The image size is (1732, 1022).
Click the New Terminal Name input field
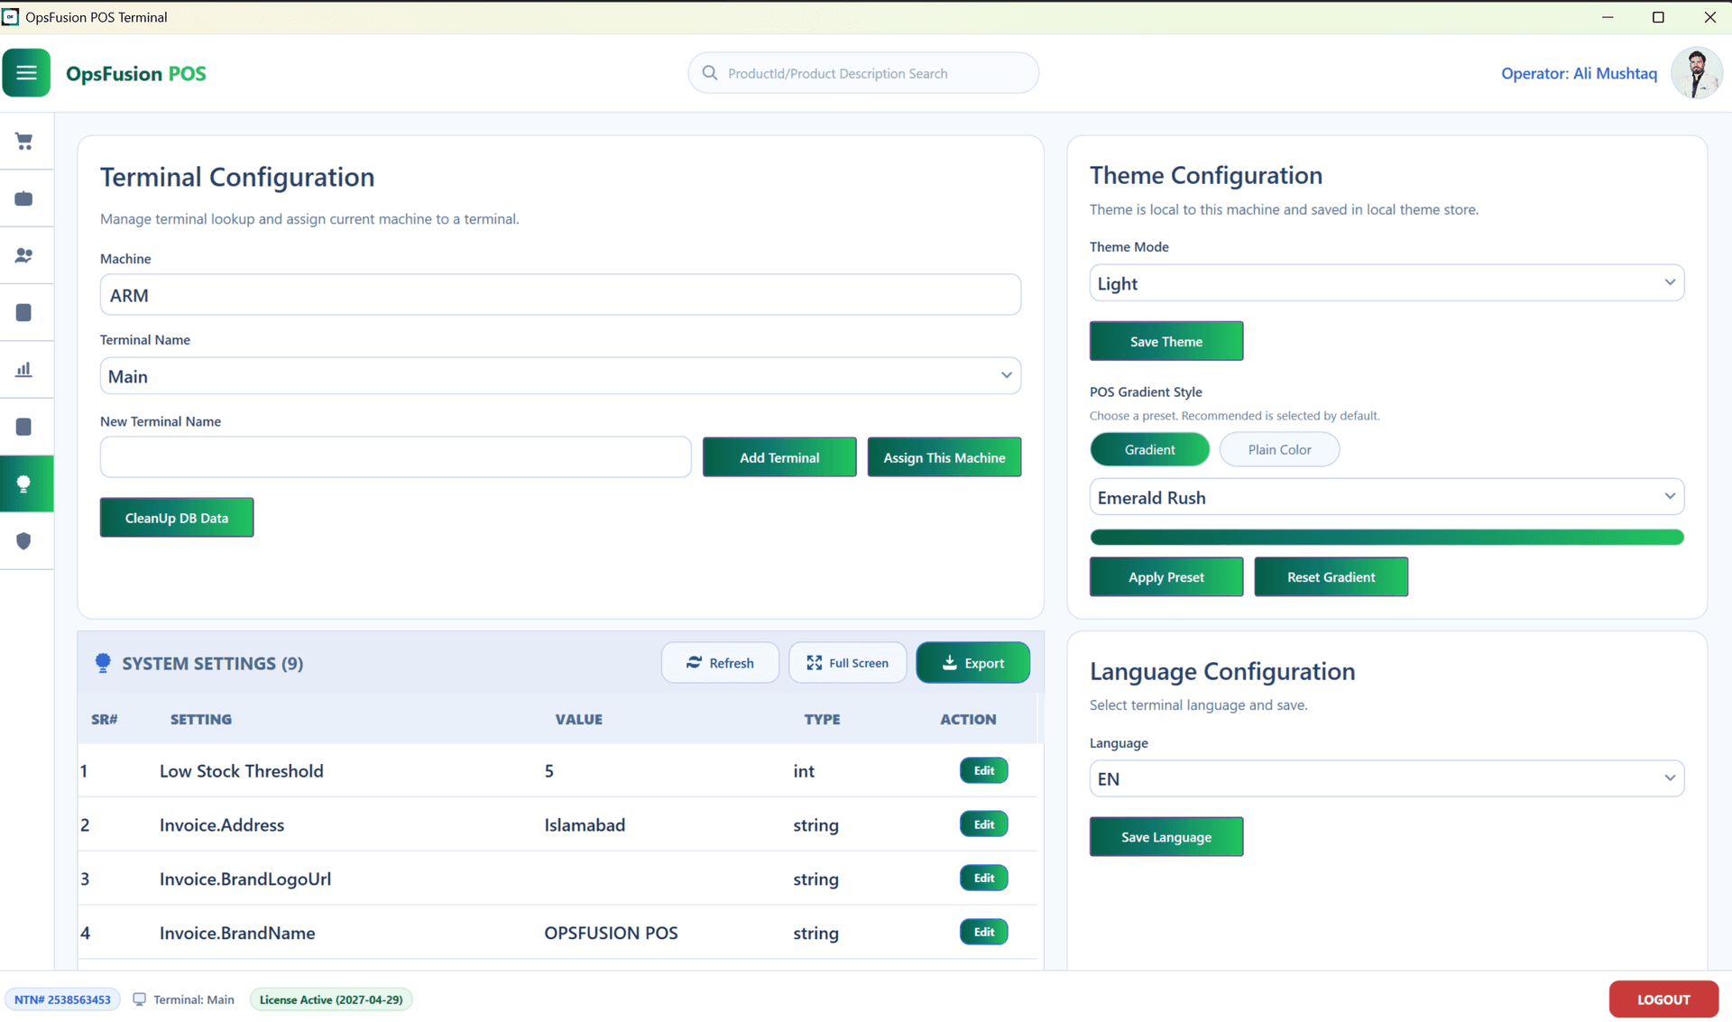tap(395, 457)
